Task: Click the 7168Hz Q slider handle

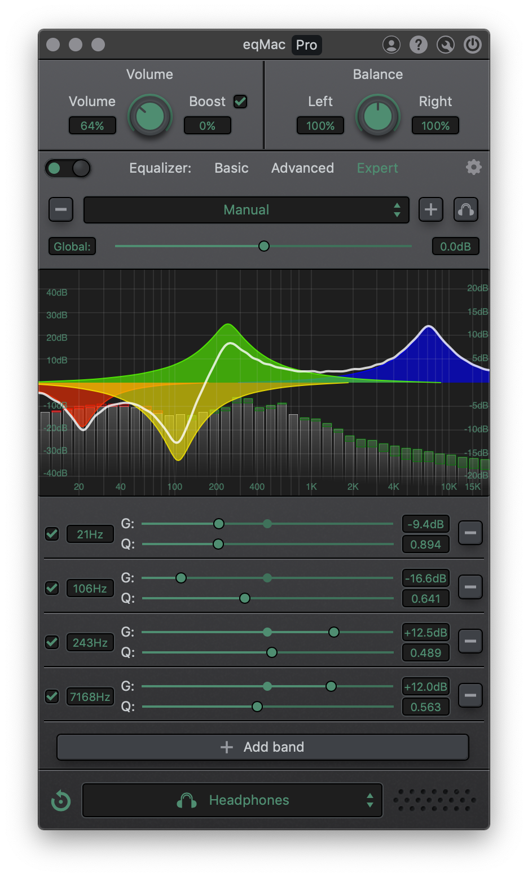Action: tap(257, 707)
